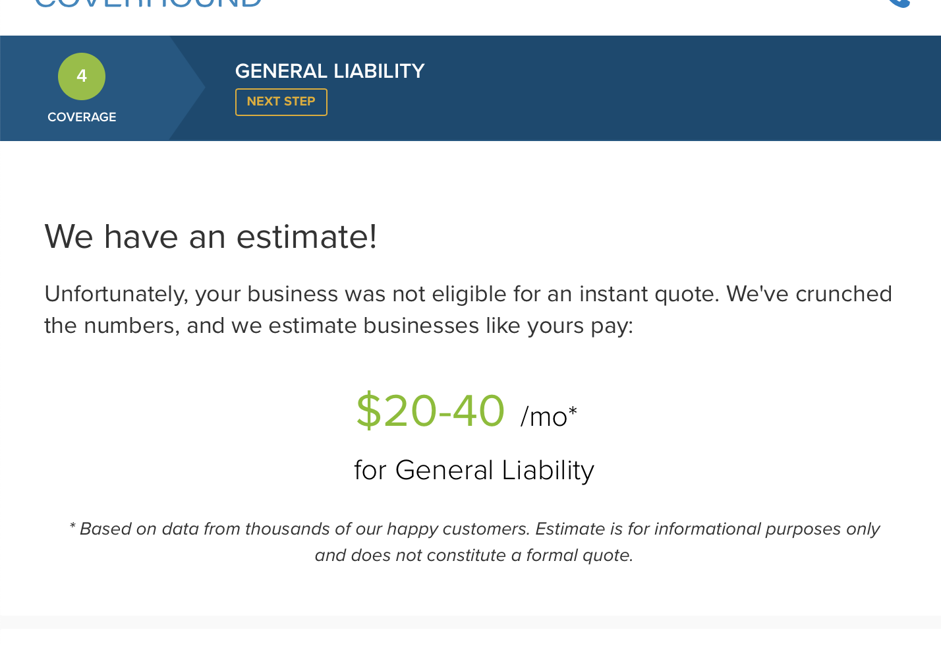Viewport: 941px width, 646px height.
Task: Click the GENERAL LIABILITY heading
Action: pos(329,71)
